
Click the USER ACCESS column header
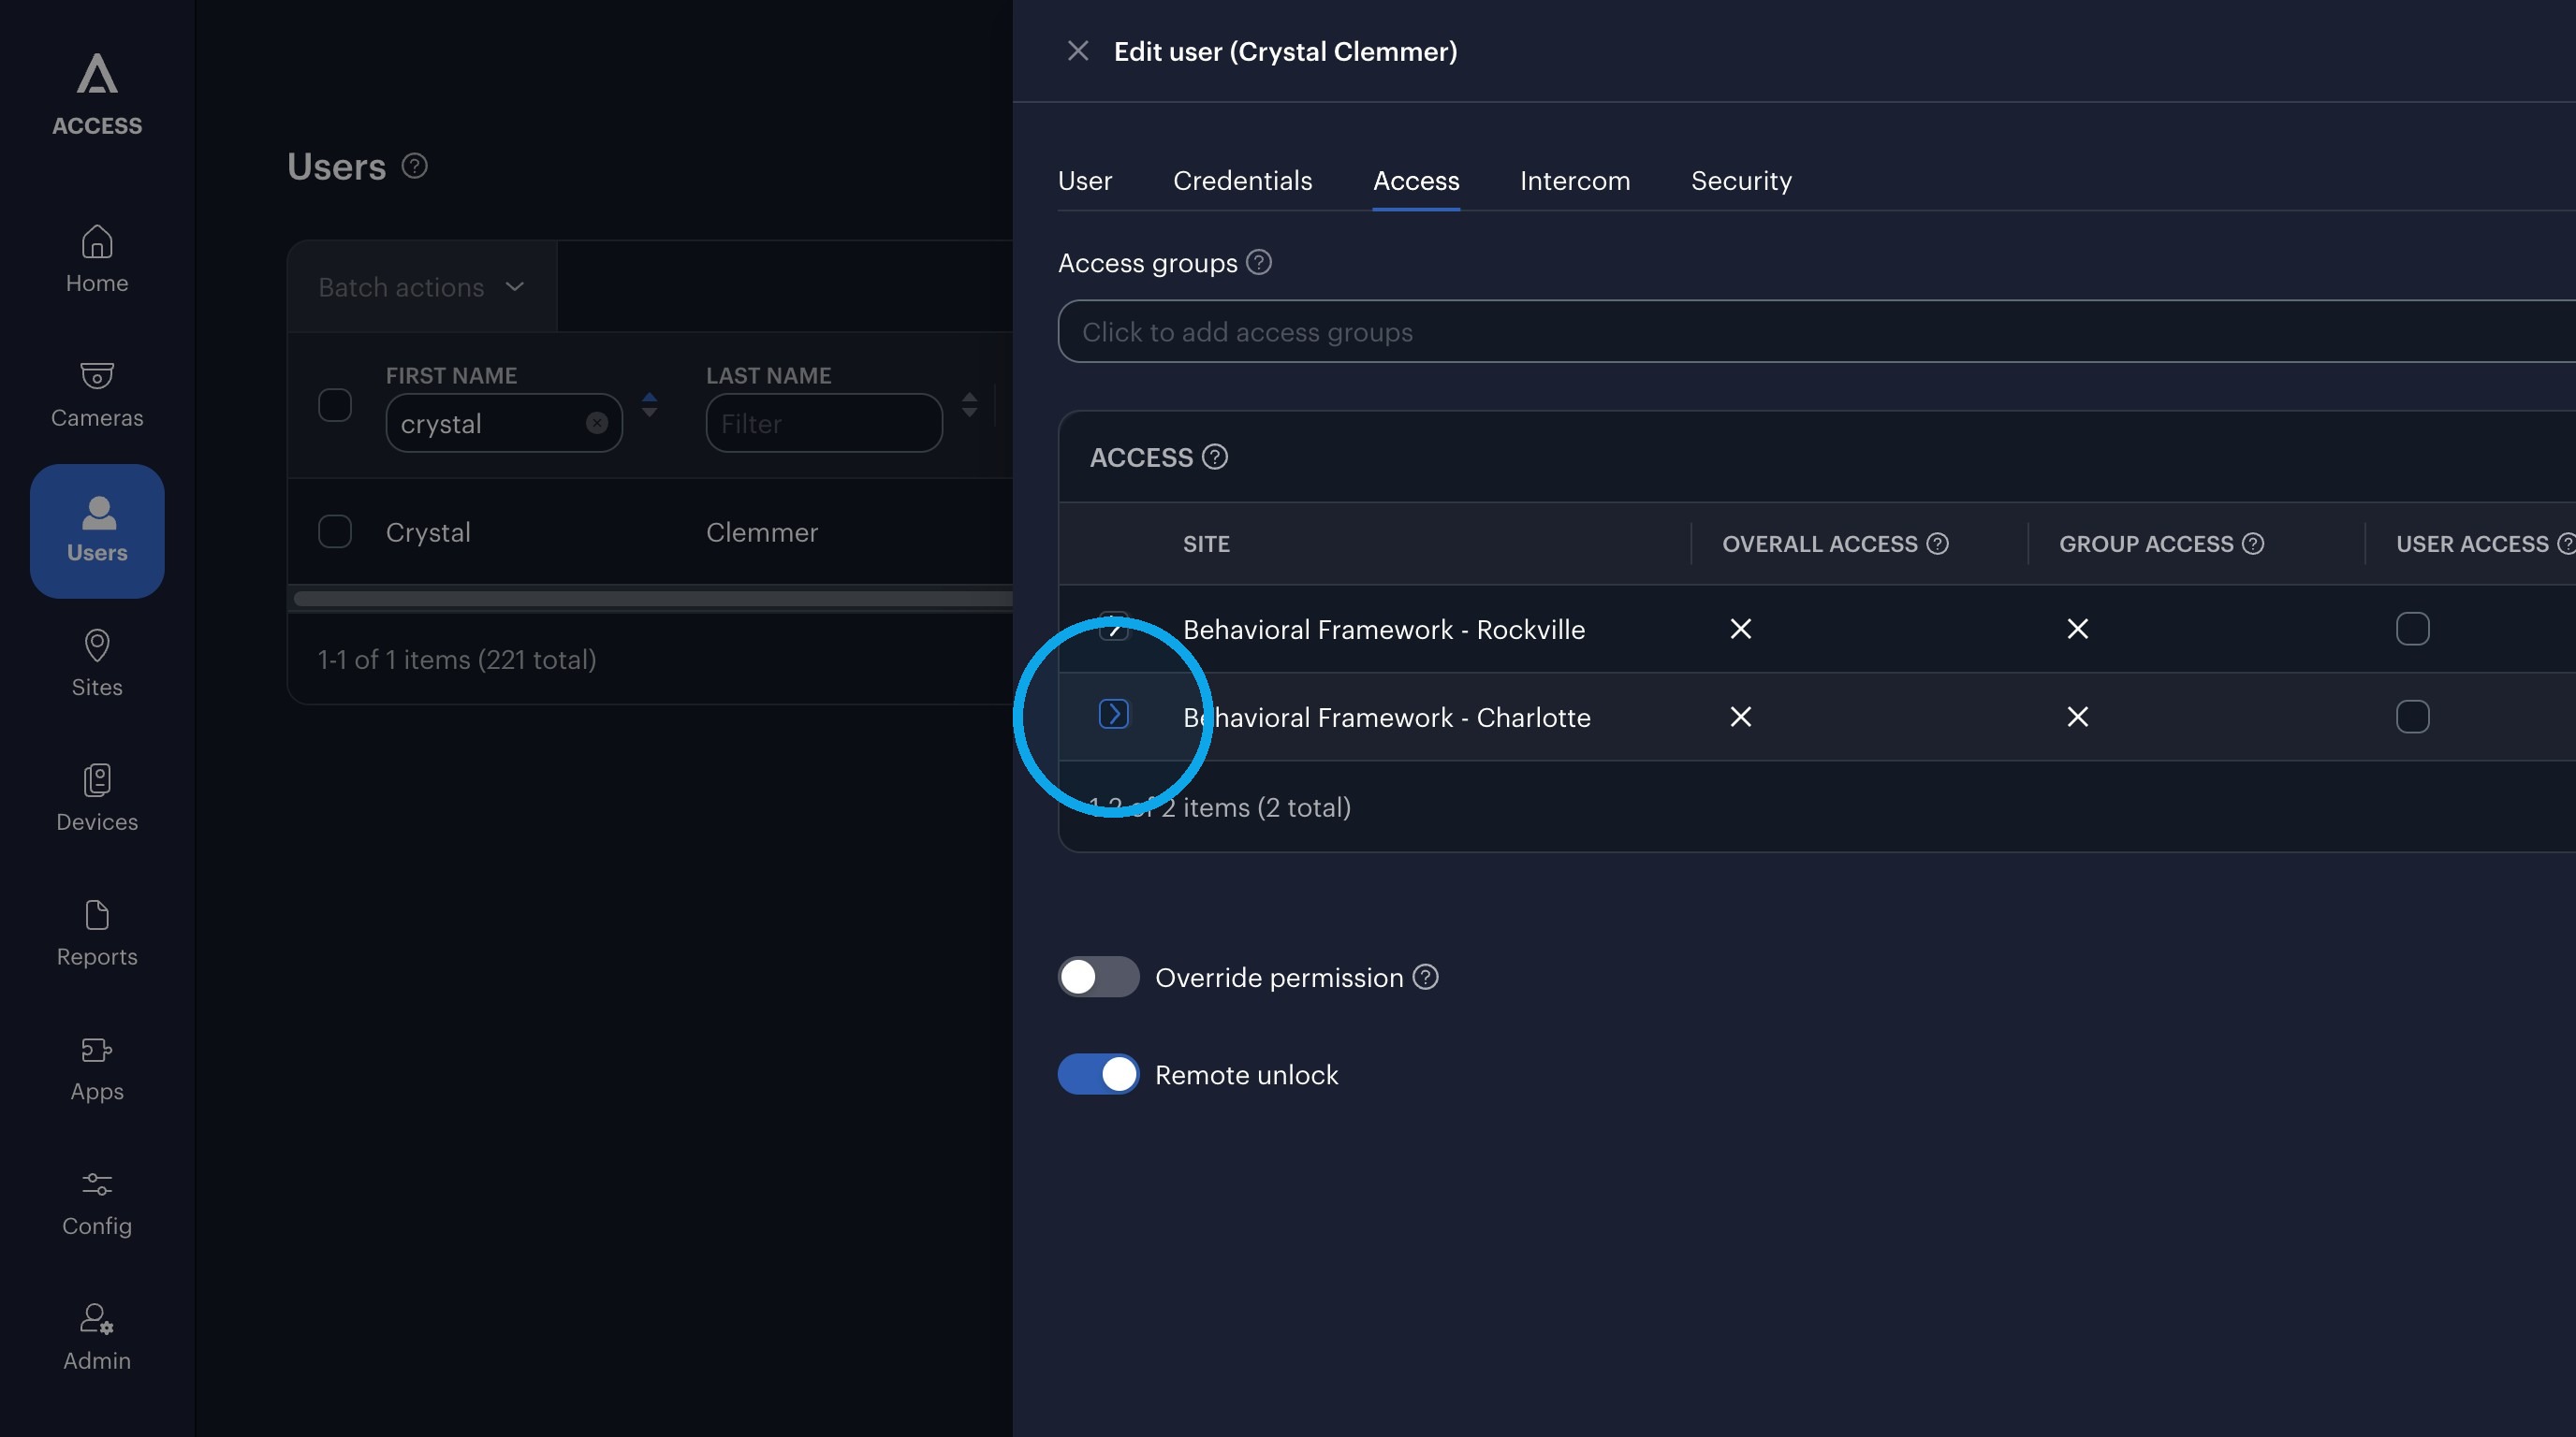tap(2472, 544)
